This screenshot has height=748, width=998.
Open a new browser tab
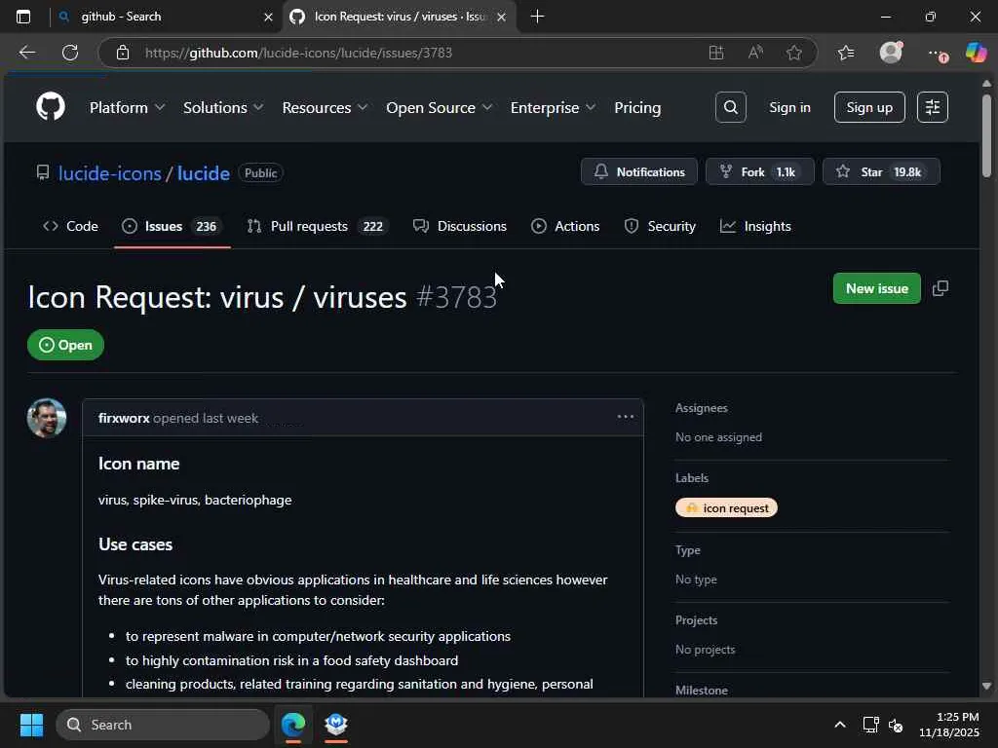[x=537, y=16]
